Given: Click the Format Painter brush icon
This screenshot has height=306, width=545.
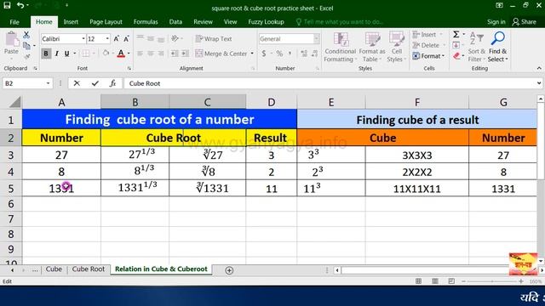Looking at the screenshot, I should click(x=26, y=57).
